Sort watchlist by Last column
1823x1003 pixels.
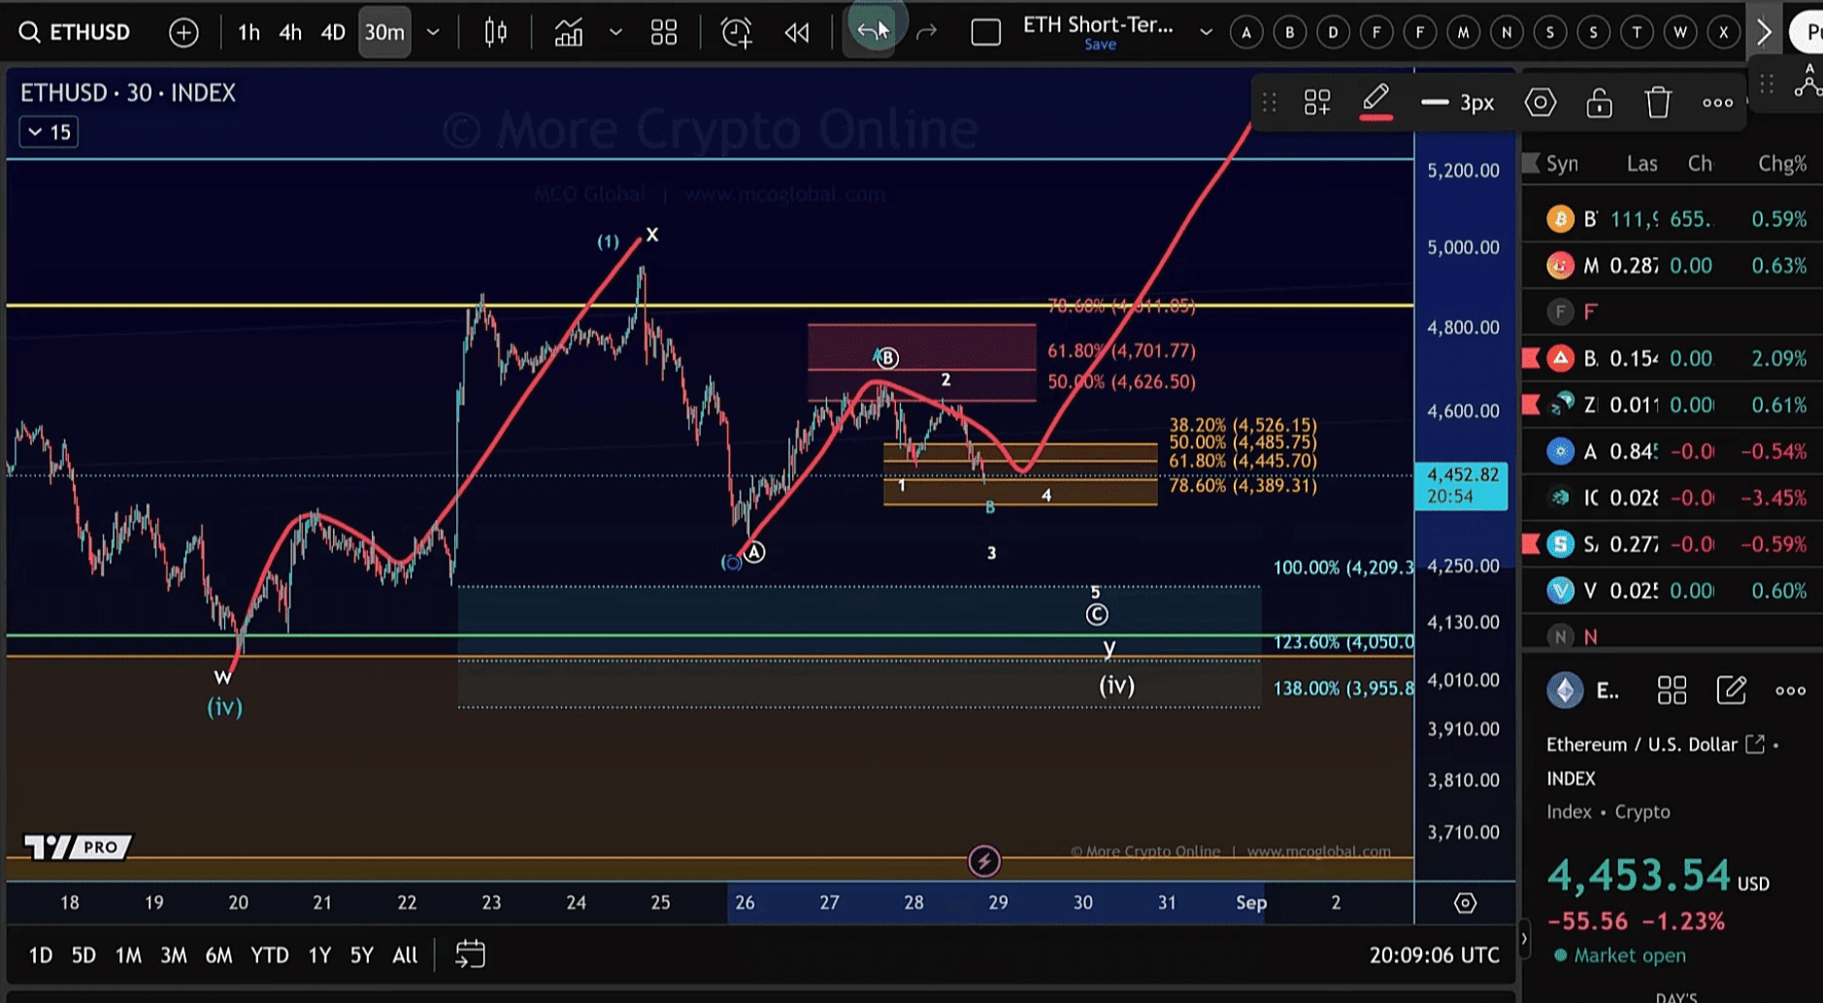pos(1641,164)
